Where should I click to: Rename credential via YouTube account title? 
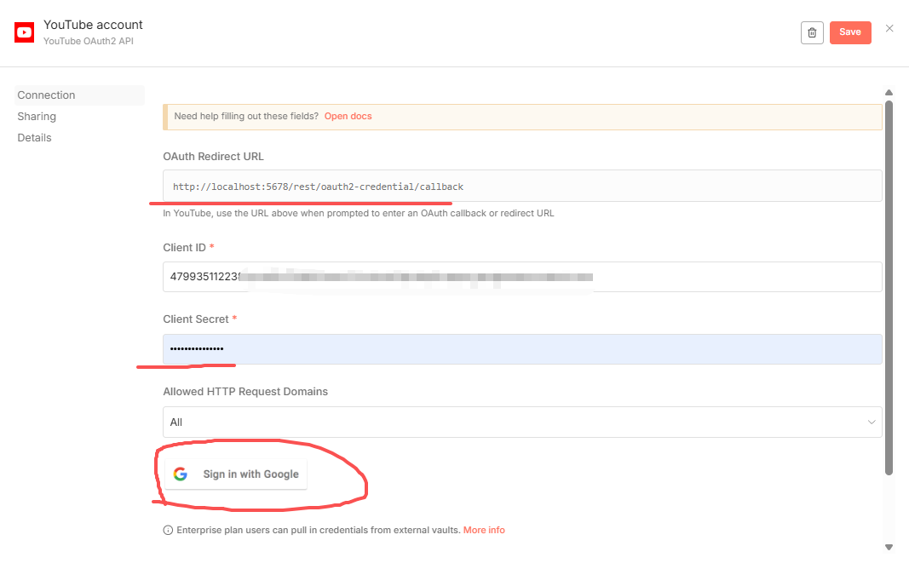pos(94,25)
